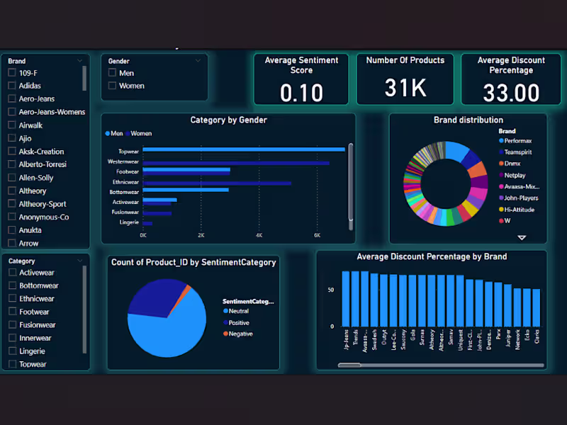Click the Neutral sentiment legend dot

[x=225, y=311]
